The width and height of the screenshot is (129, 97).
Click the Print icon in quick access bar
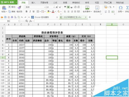click(12, 17)
